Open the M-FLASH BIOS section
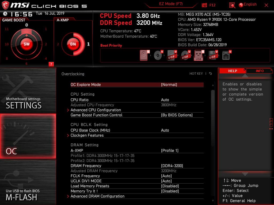Viewport: 274px width, 205px height. tap(28, 182)
